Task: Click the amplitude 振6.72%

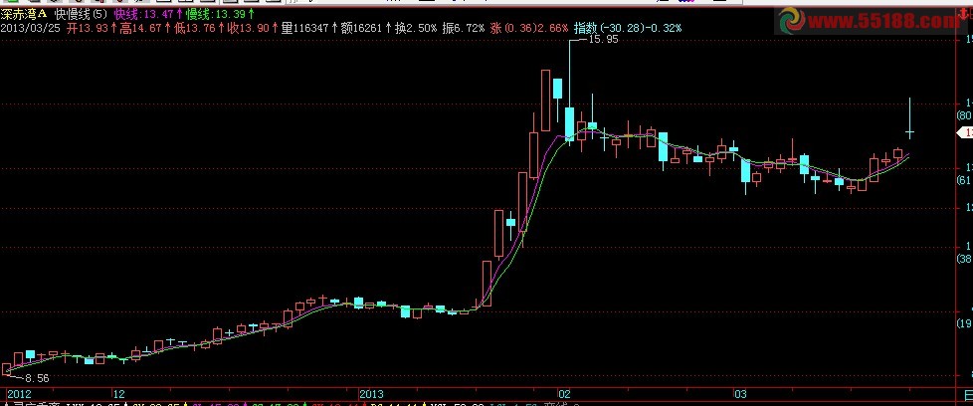Action: 464,28
